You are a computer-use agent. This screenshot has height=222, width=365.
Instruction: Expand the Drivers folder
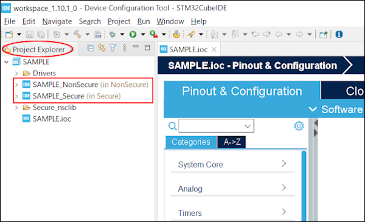click(x=16, y=74)
